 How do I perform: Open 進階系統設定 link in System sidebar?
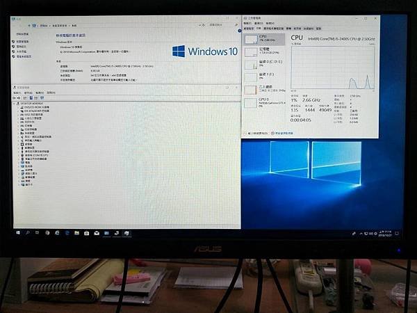click(x=24, y=57)
